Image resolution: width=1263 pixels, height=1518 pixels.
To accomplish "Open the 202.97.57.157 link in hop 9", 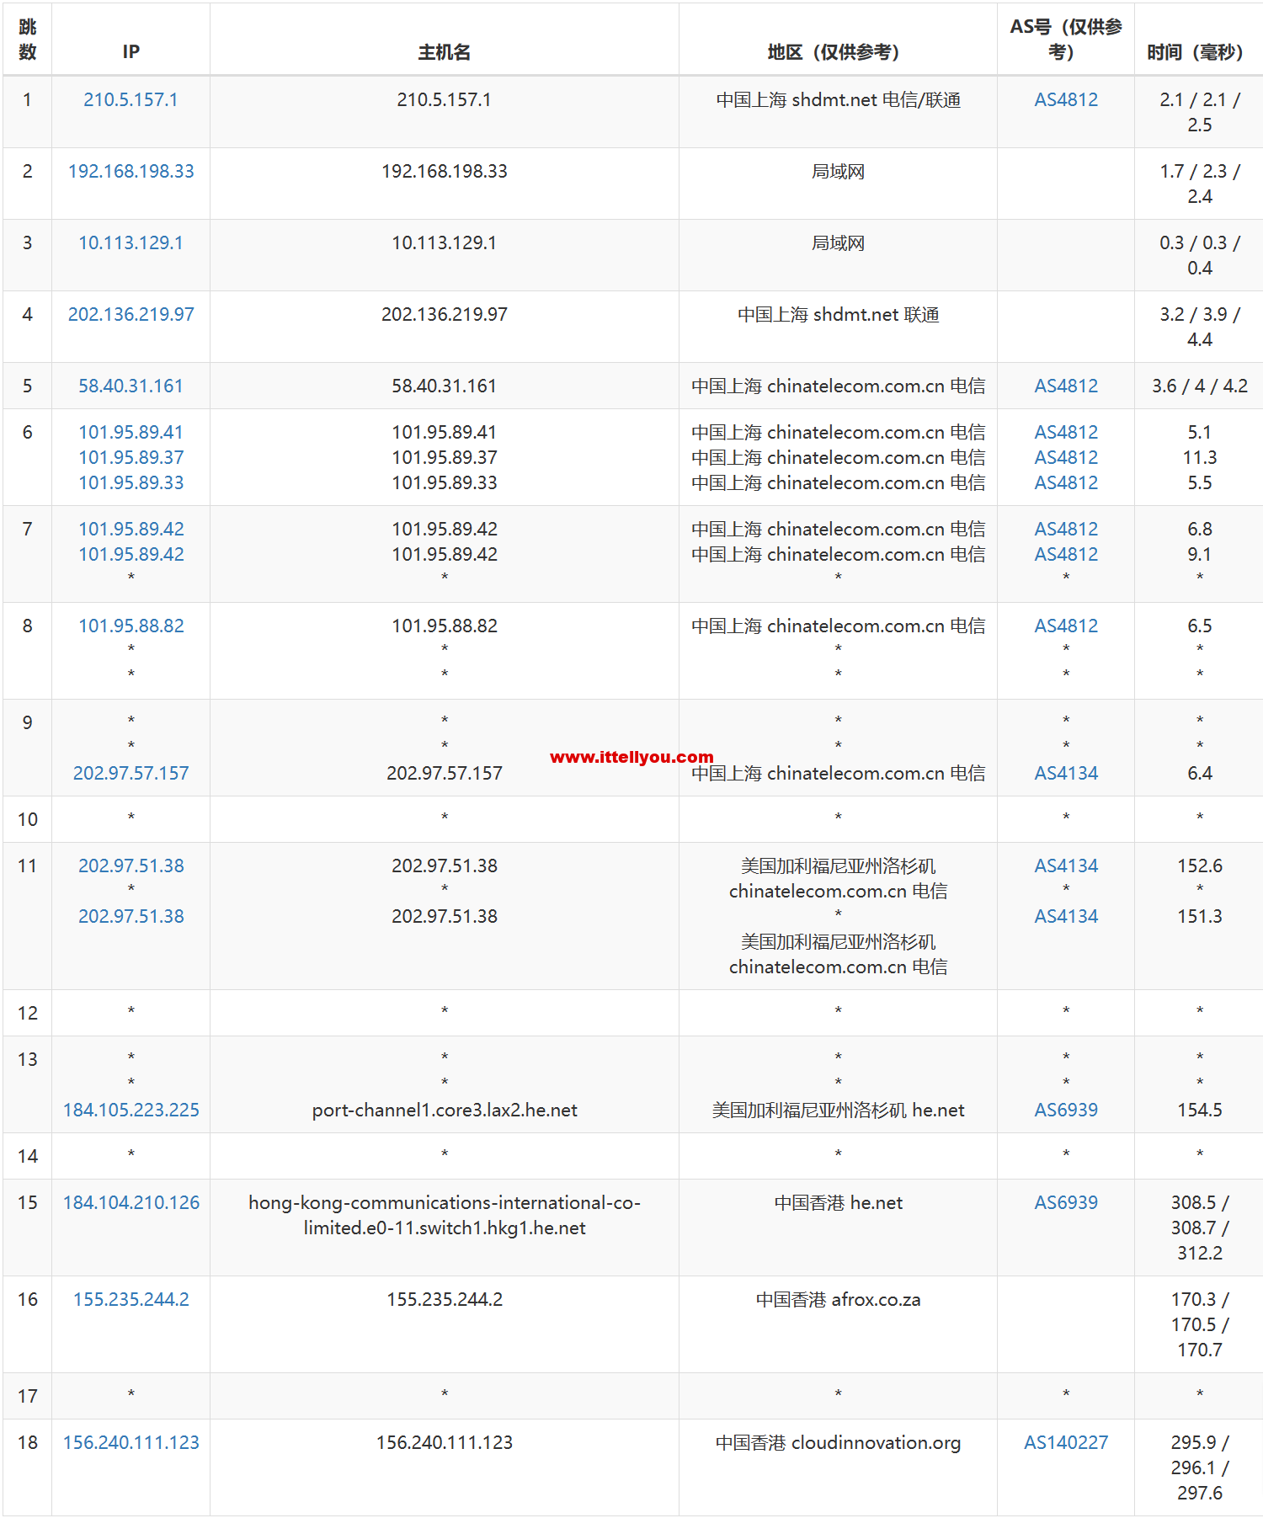I will click(x=131, y=773).
